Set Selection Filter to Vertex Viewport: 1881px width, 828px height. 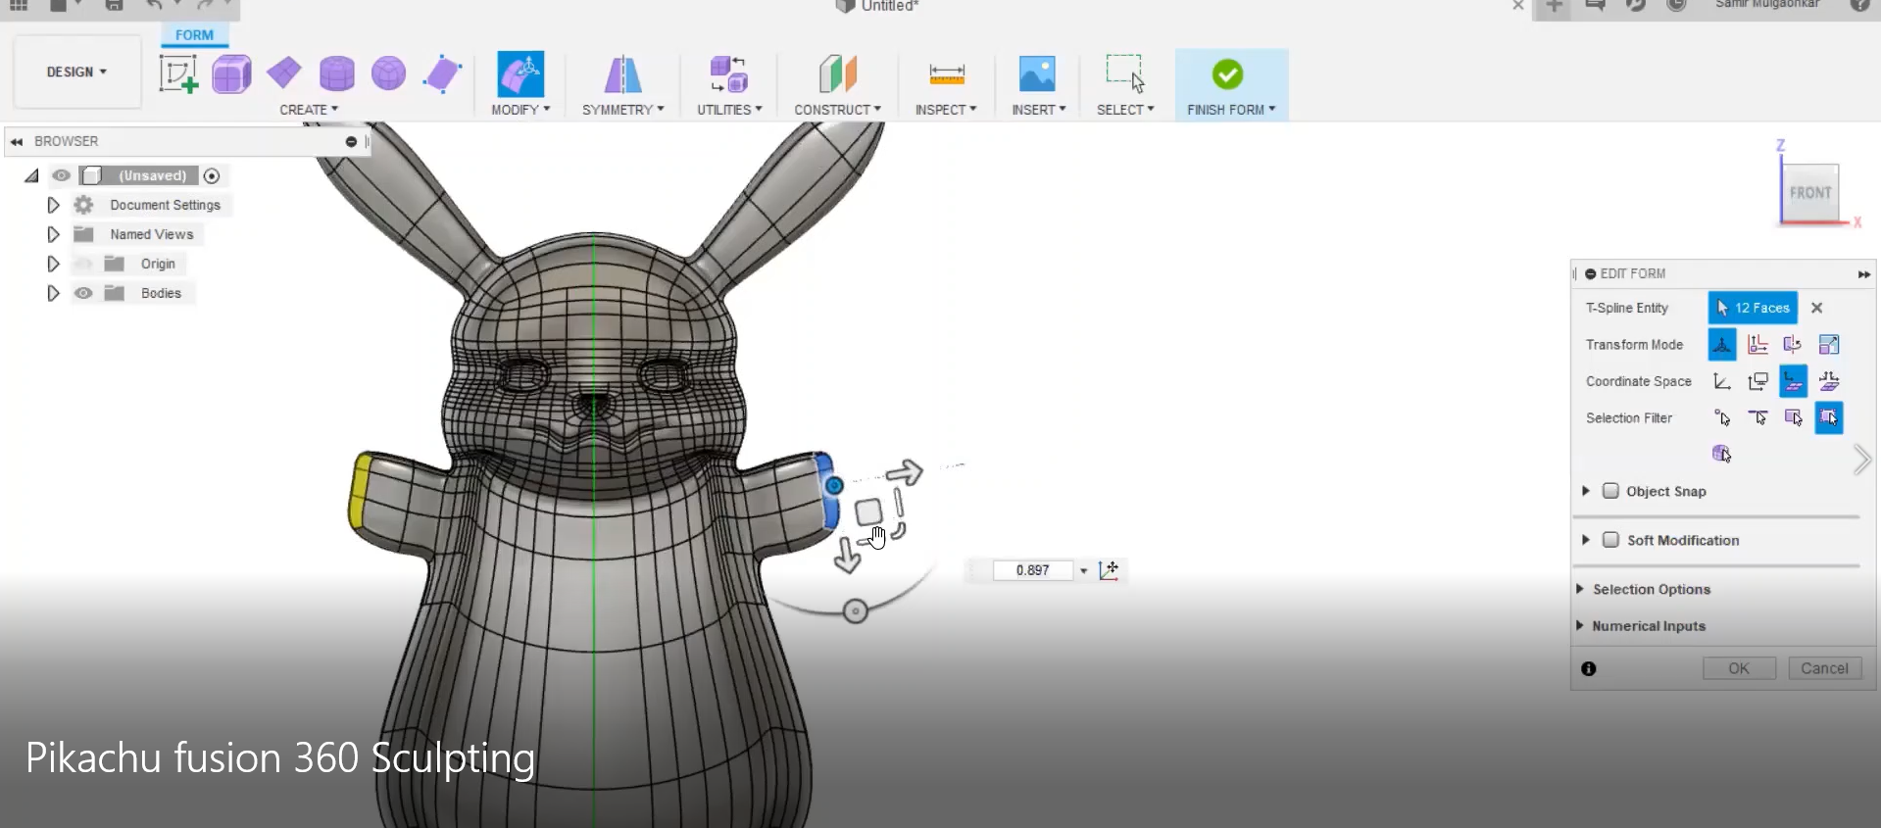[1722, 418]
